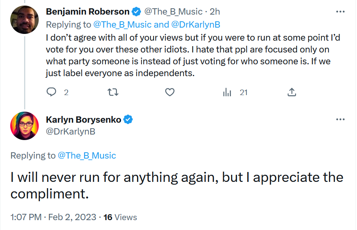Click the @DrKarlynB handle below Karlyn's name
This screenshot has width=357, height=230.
(71, 131)
